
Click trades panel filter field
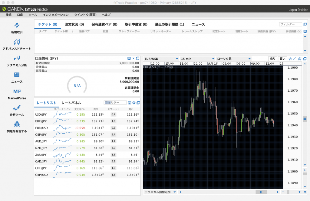coord(290,24)
